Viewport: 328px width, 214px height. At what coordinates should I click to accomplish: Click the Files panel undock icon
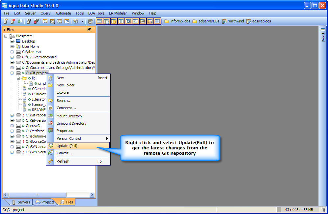[x=89, y=30]
